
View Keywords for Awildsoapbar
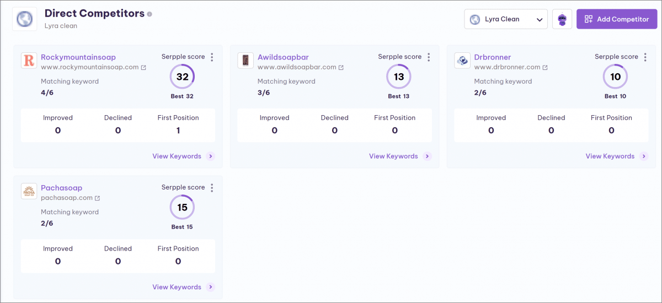tap(393, 156)
